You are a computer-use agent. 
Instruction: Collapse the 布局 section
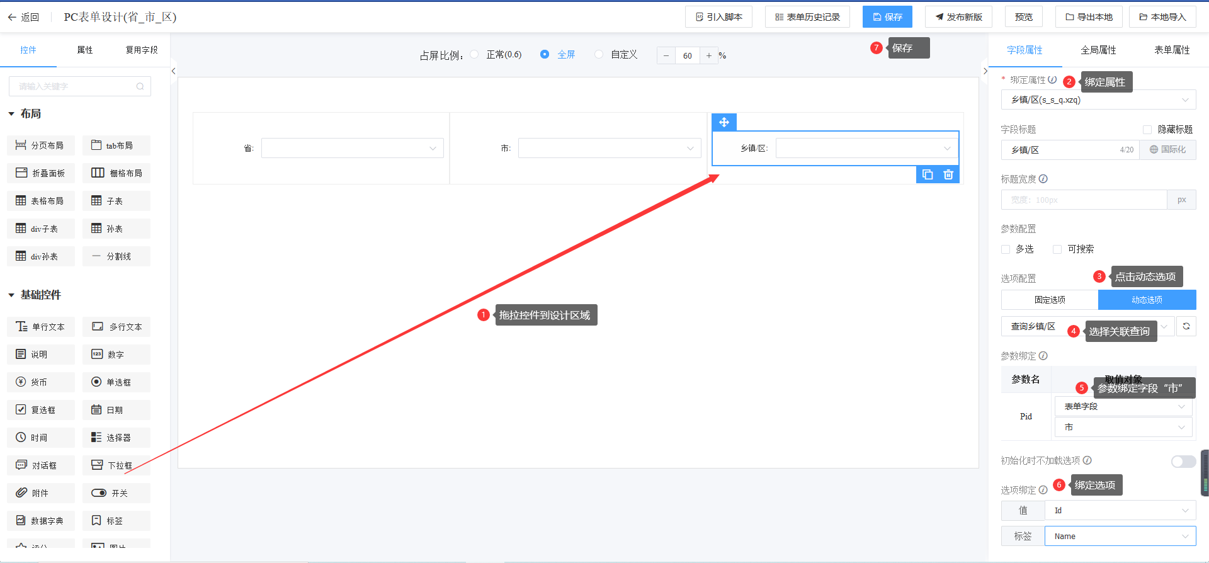[11, 114]
